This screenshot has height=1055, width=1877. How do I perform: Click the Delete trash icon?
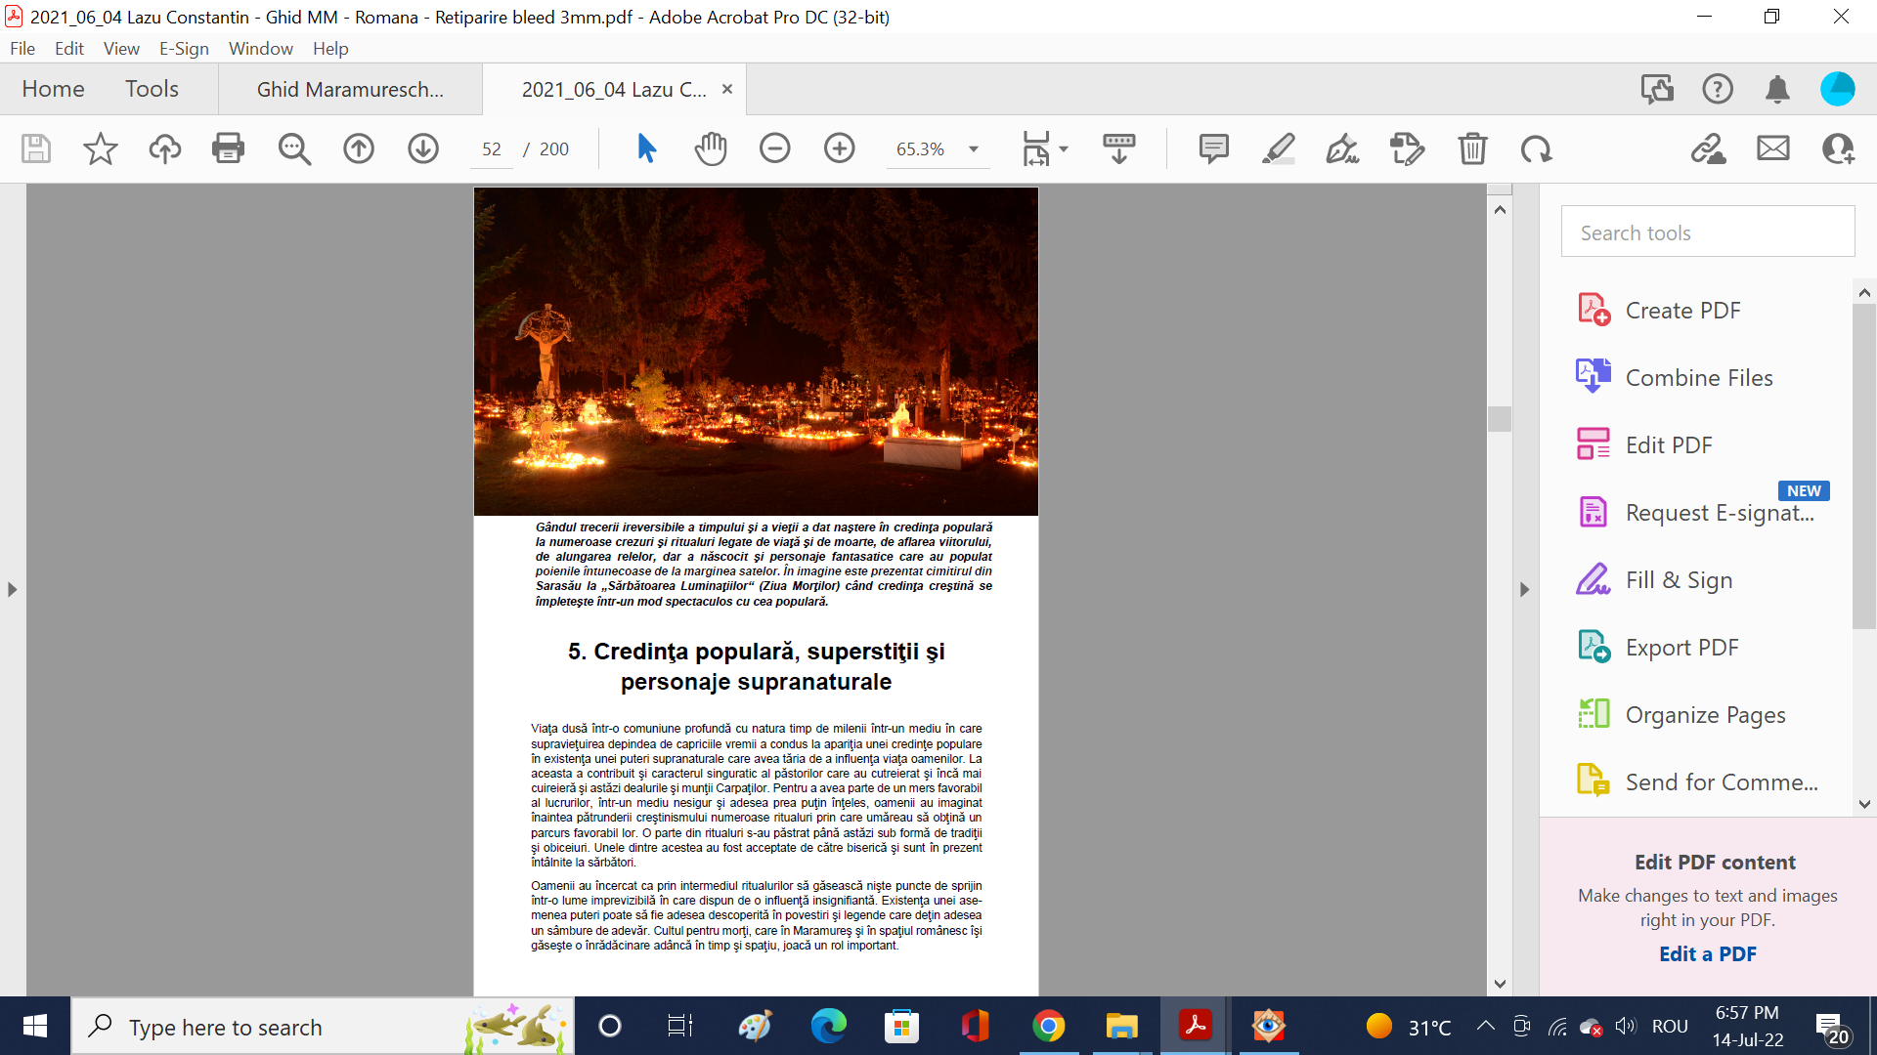1472,148
